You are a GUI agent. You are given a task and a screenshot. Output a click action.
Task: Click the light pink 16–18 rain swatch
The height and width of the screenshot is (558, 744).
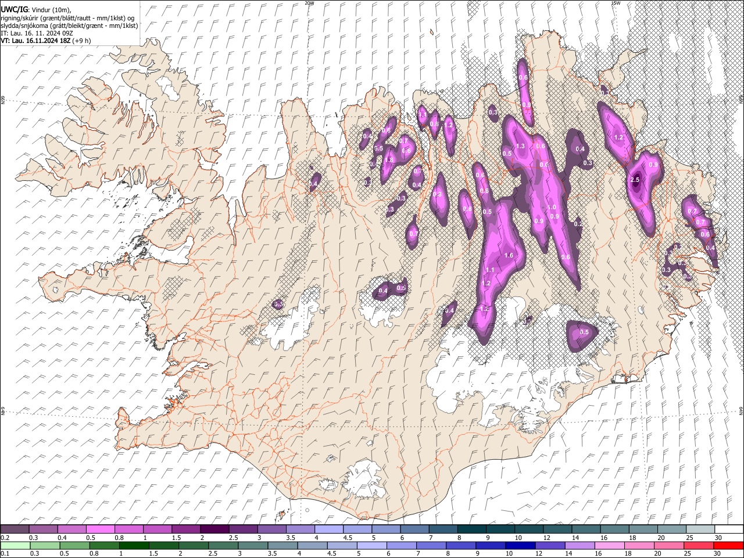(610, 545)
